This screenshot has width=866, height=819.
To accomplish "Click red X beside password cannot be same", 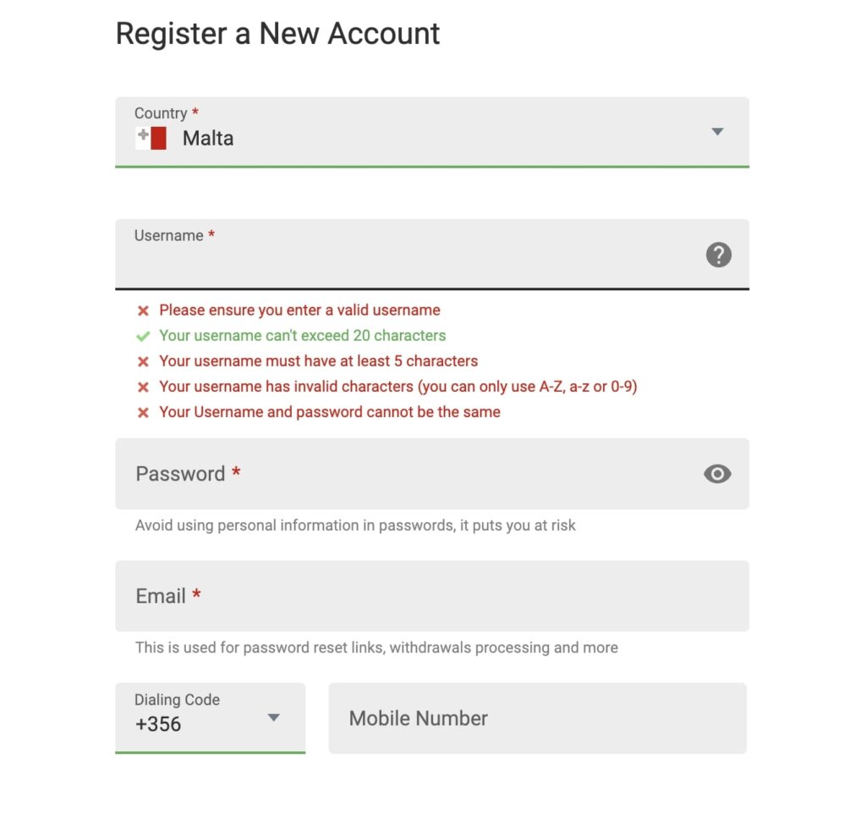I will pos(143,412).
